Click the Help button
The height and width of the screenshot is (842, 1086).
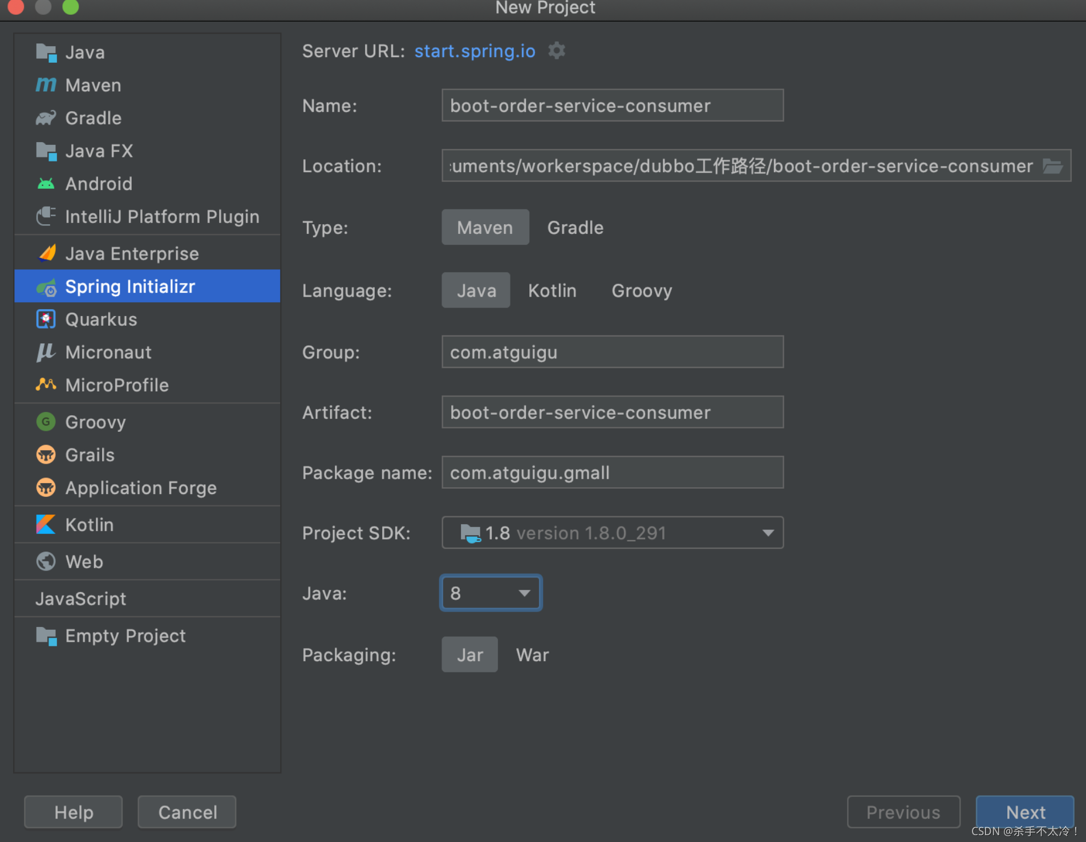coord(74,812)
